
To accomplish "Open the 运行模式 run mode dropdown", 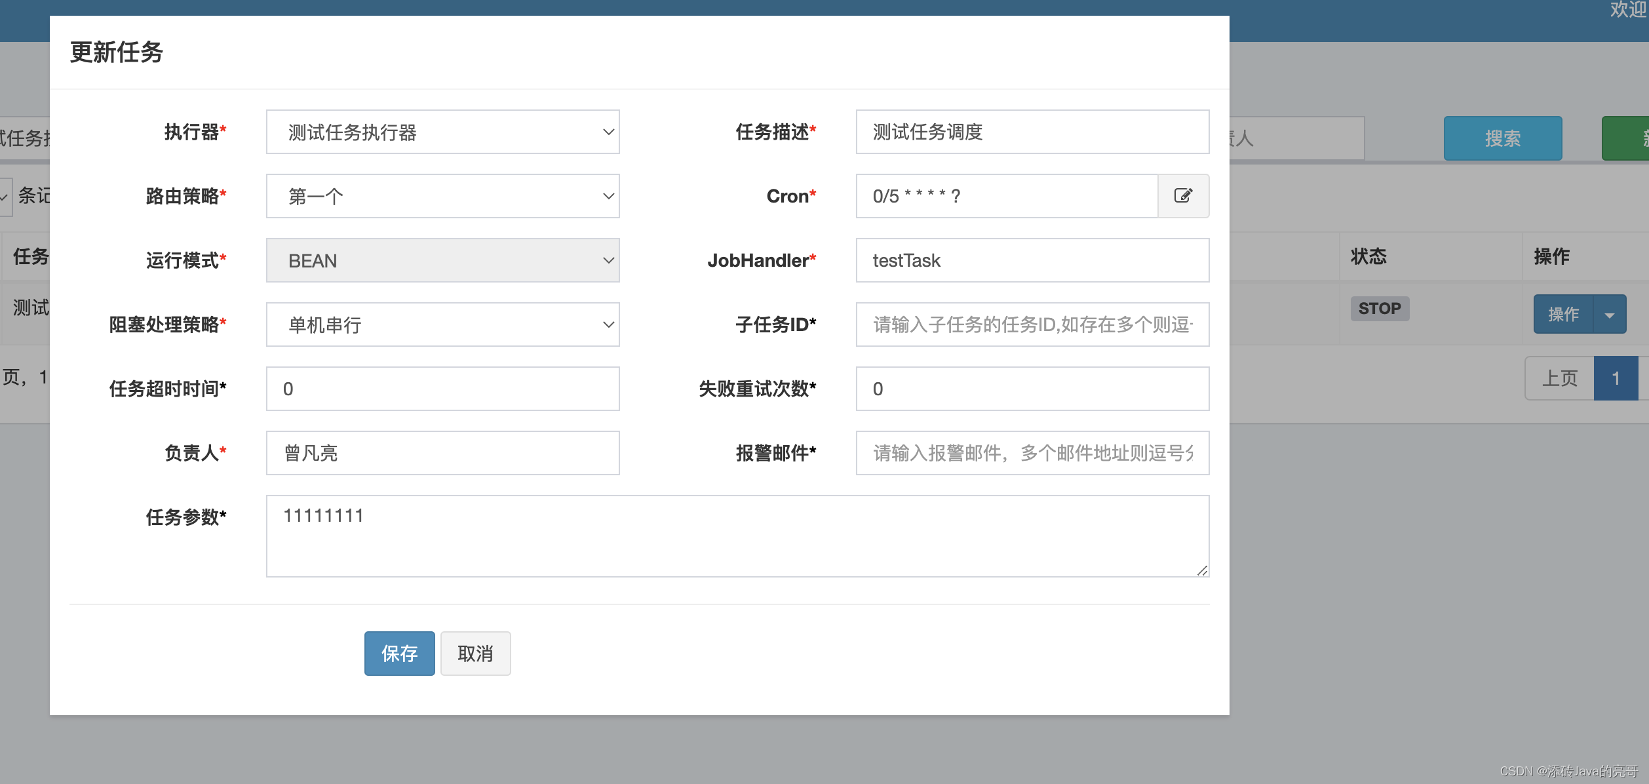I will [x=442, y=260].
